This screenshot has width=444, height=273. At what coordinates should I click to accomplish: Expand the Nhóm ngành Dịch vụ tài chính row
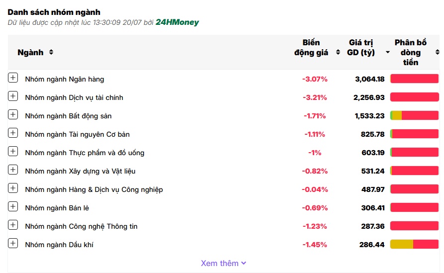(x=13, y=96)
